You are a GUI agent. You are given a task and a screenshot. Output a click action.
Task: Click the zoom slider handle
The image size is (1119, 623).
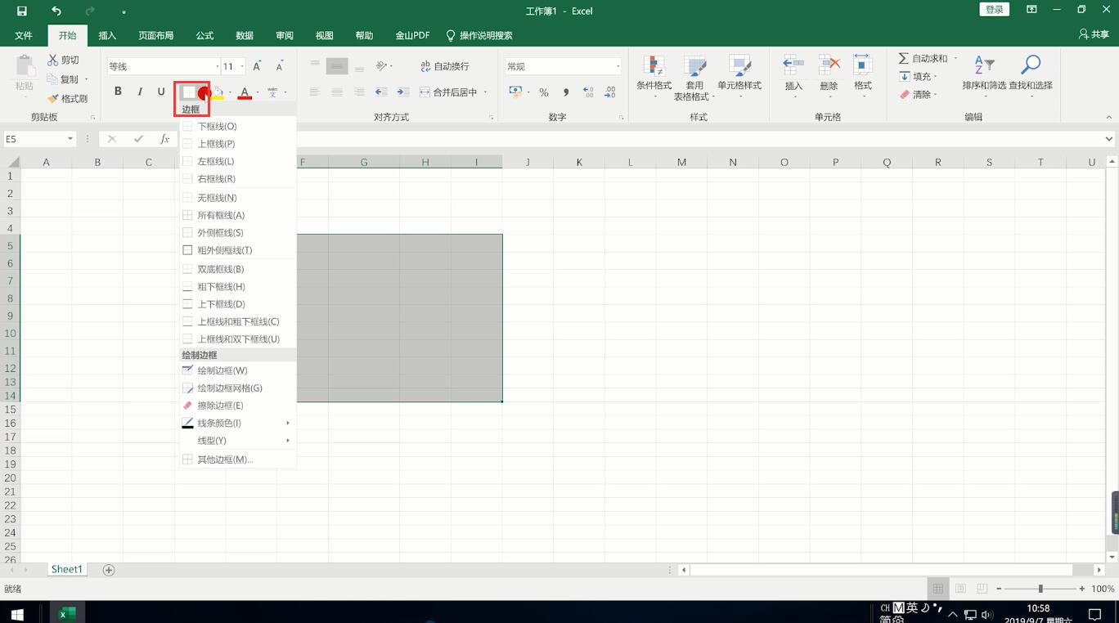1040,589
